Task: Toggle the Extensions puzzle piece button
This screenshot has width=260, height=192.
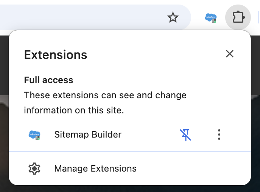Action: point(238,17)
